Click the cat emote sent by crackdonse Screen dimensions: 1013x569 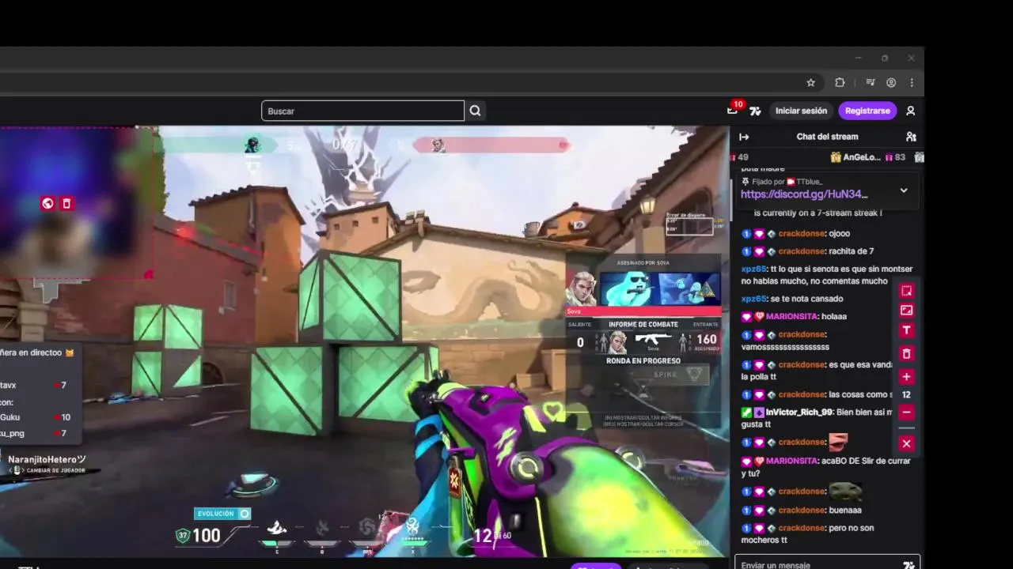point(844,492)
